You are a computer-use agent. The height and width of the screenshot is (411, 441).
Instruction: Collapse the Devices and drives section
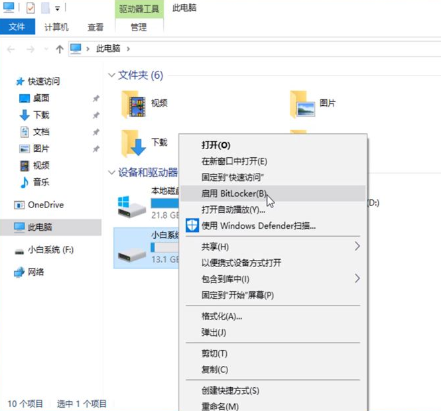[111, 172]
